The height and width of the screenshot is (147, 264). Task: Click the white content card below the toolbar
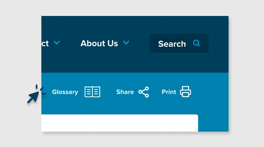pyautogui.click(x=120, y=123)
